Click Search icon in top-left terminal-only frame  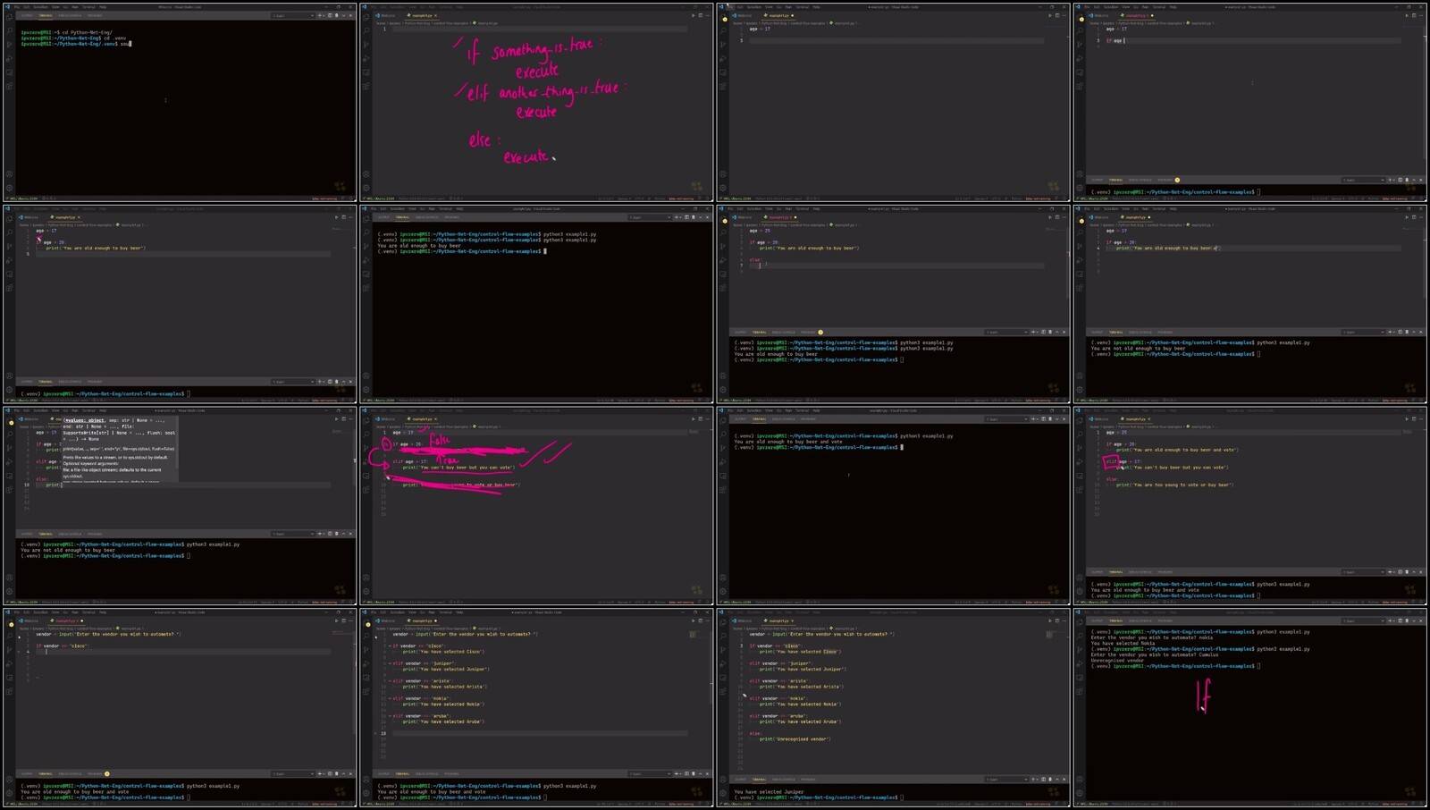(9, 30)
